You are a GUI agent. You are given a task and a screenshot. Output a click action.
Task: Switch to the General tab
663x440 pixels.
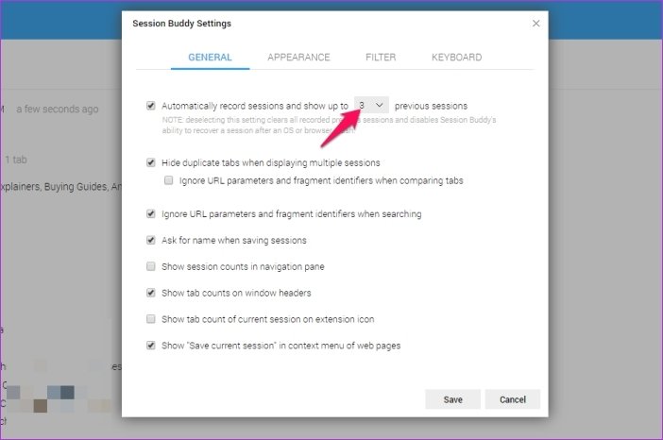[x=210, y=58]
